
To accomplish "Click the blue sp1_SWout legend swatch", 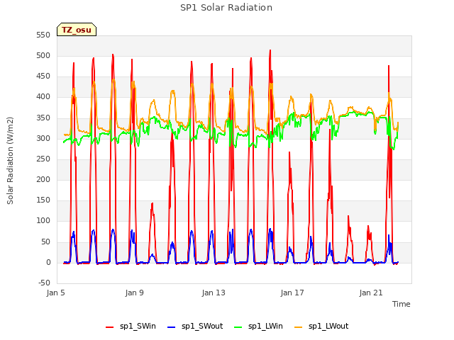I will pos(172,327).
